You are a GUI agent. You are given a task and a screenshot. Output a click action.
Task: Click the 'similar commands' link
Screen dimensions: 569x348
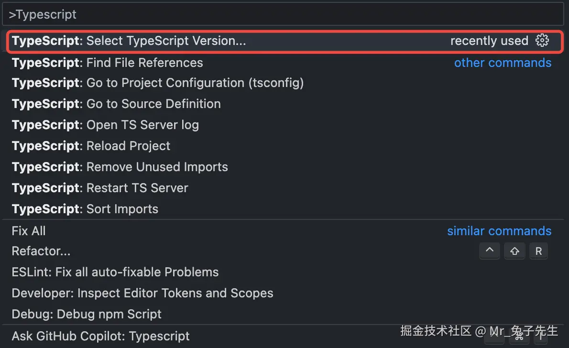pyautogui.click(x=499, y=231)
